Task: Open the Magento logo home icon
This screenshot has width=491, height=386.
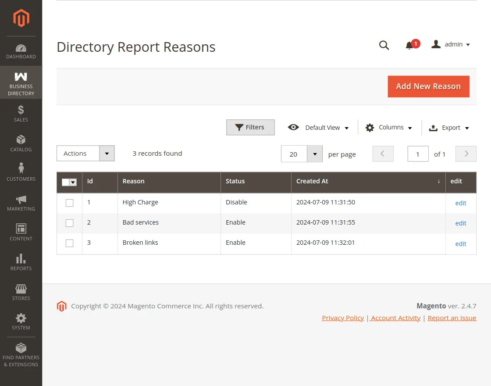Action: coord(21,18)
